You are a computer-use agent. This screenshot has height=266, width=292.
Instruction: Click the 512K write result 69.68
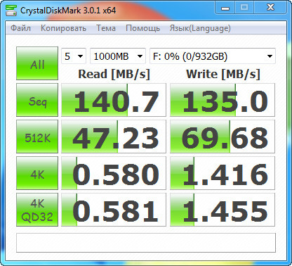[x=223, y=137]
